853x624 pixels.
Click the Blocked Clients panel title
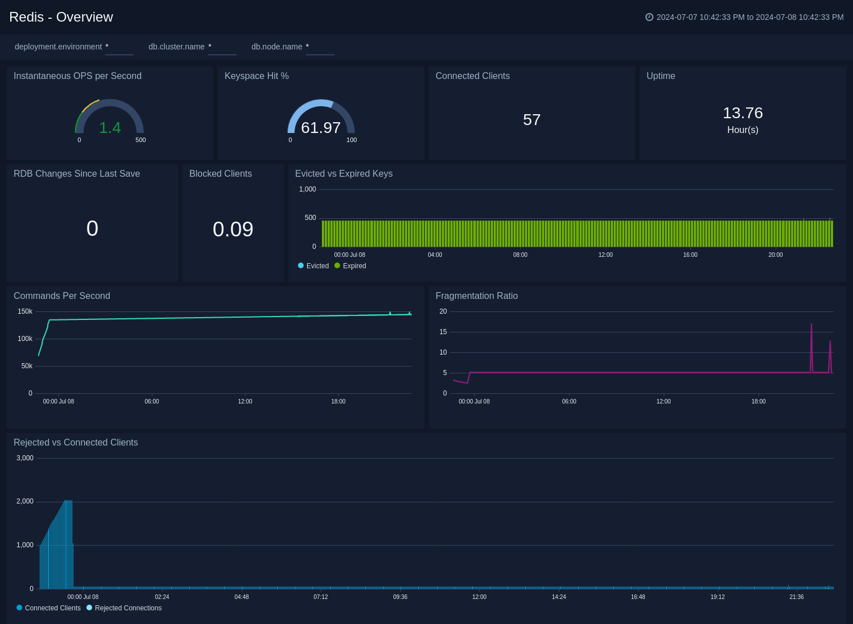(221, 173)
